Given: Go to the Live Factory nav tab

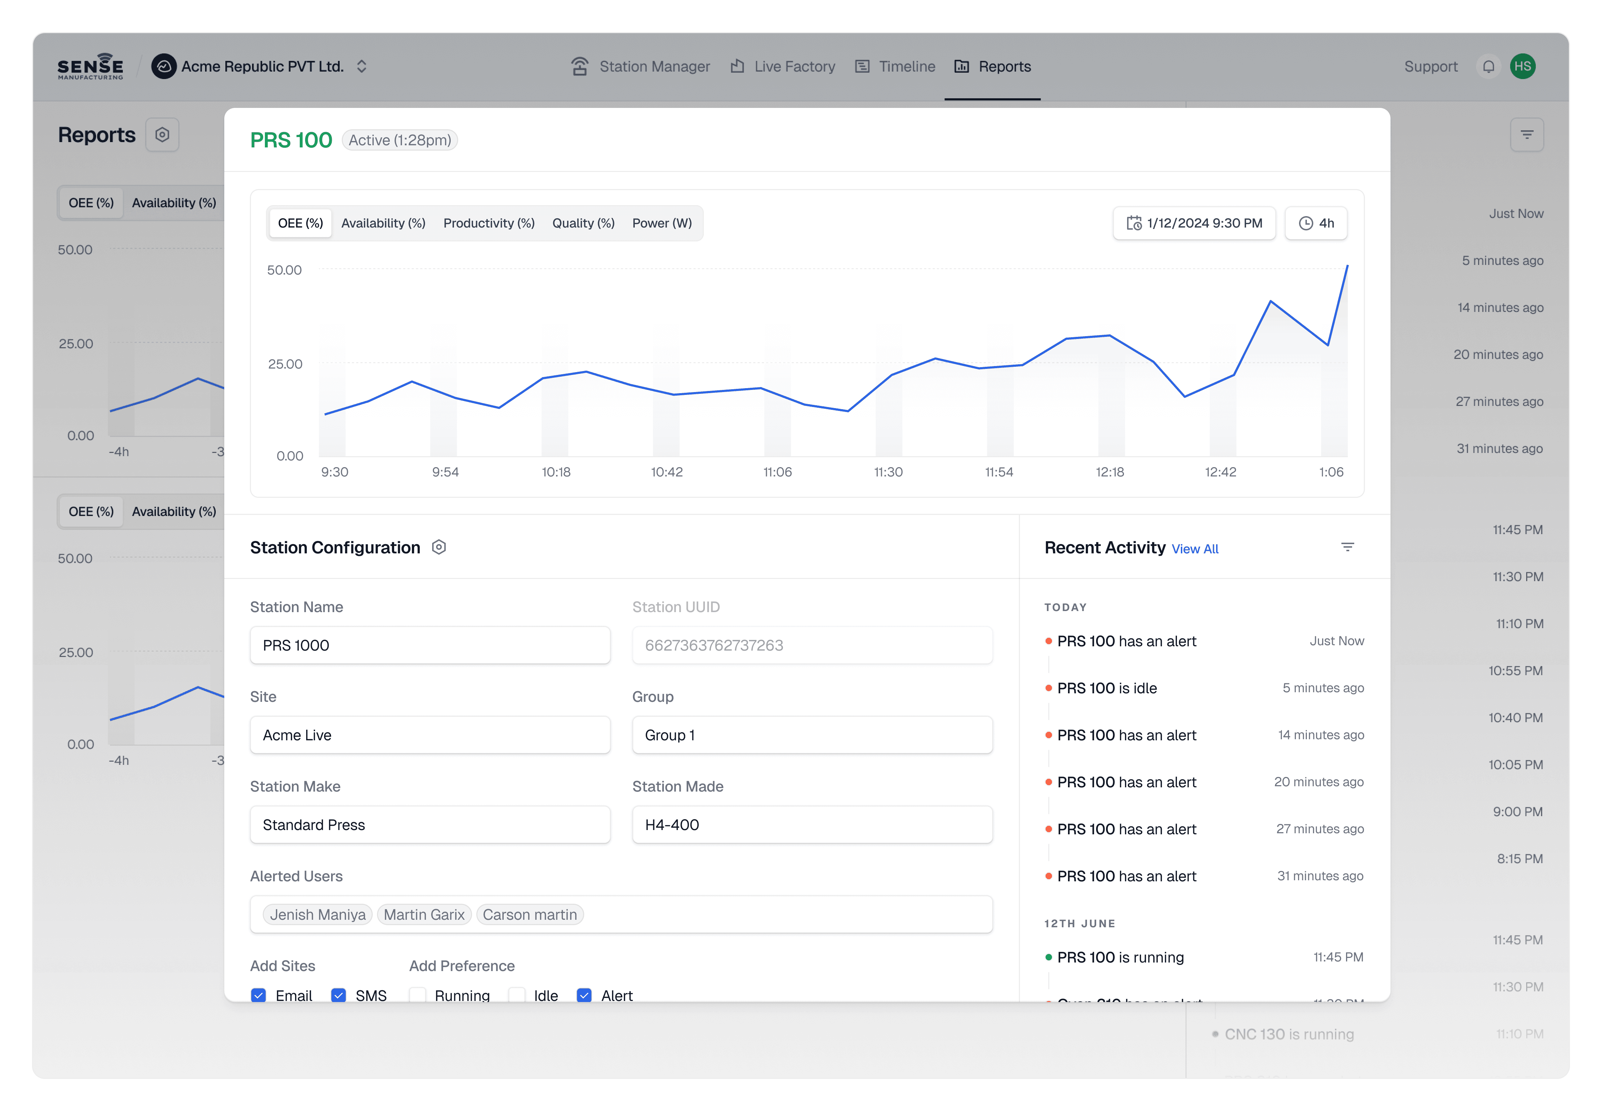Looking at the screenshot, I should click(782, 67).
